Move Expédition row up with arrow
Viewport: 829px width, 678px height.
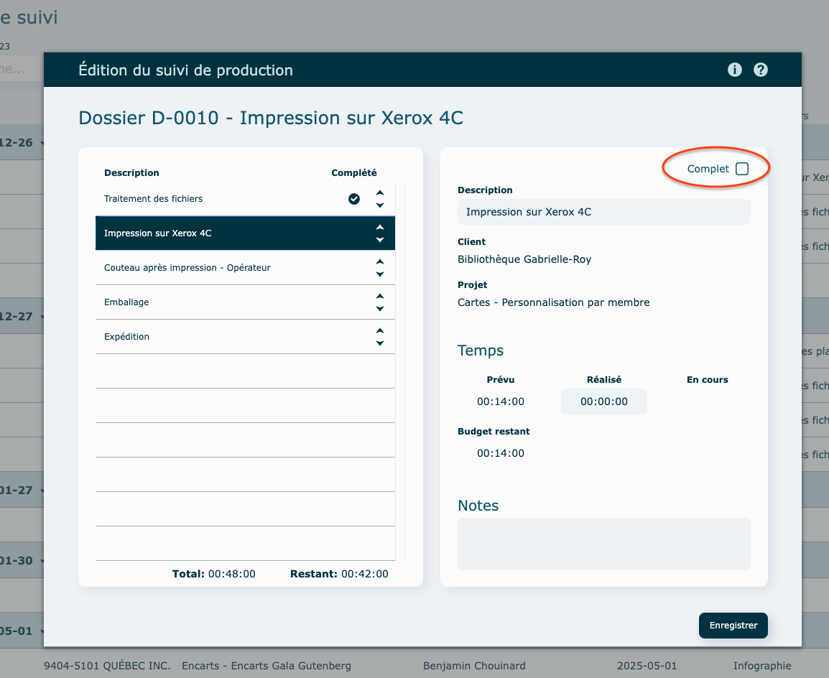[x=380, y=330]
